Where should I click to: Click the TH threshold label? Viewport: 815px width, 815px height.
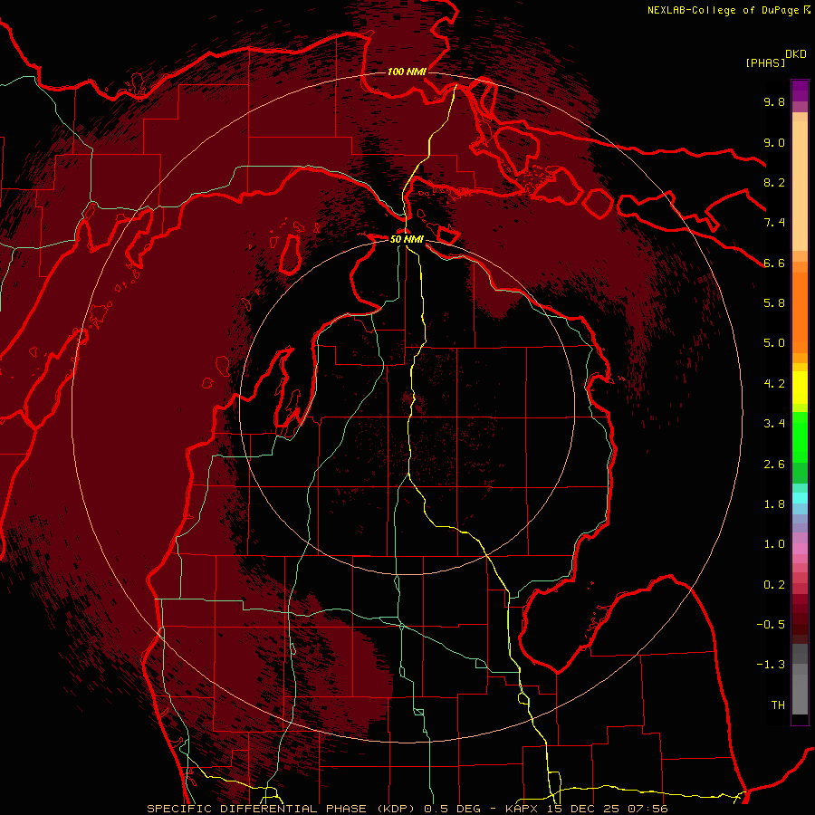click(x=778, y=705)
